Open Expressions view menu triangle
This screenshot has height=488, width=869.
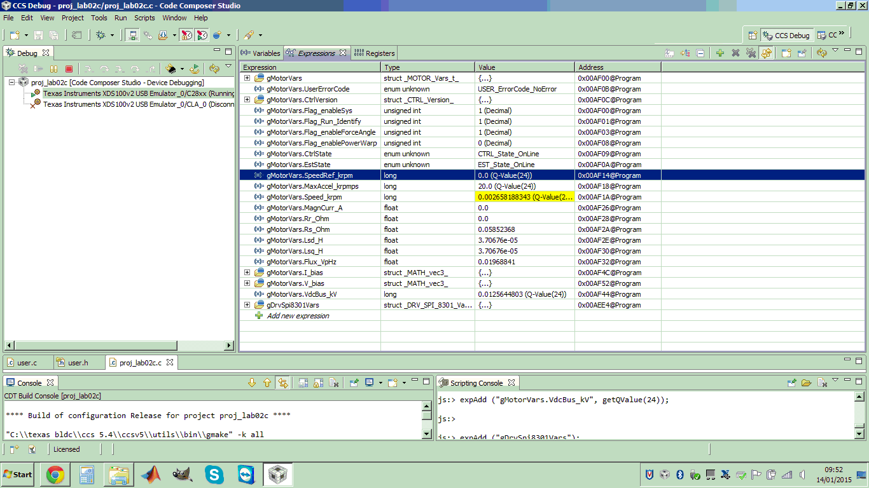[835, 51]
